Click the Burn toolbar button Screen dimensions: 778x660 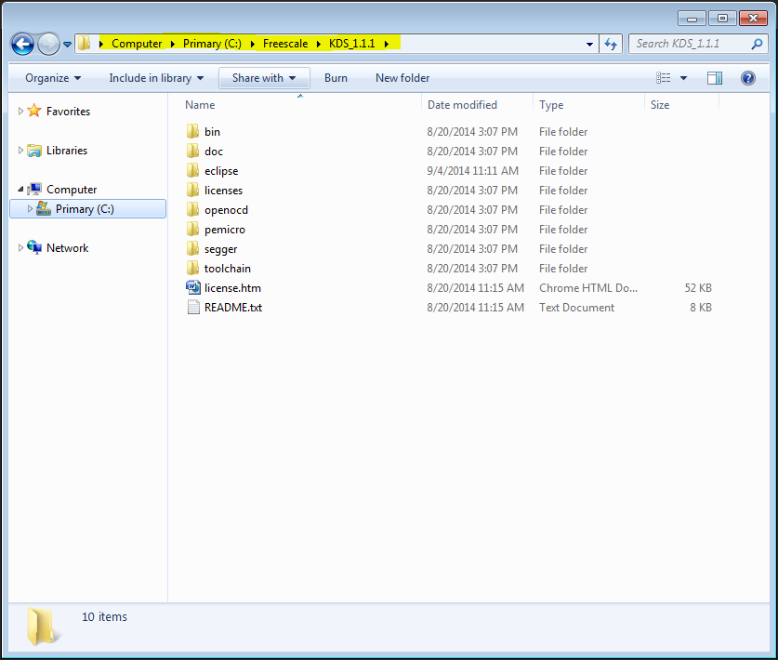point(336,78)
